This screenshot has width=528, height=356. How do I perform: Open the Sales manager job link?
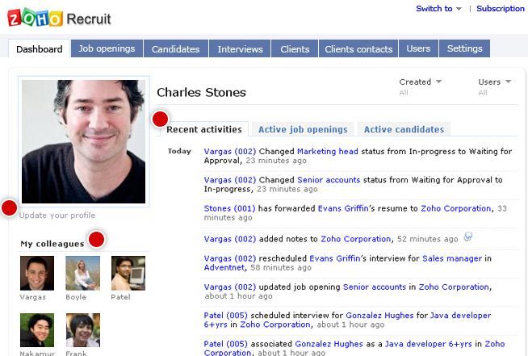coord(452,258)
